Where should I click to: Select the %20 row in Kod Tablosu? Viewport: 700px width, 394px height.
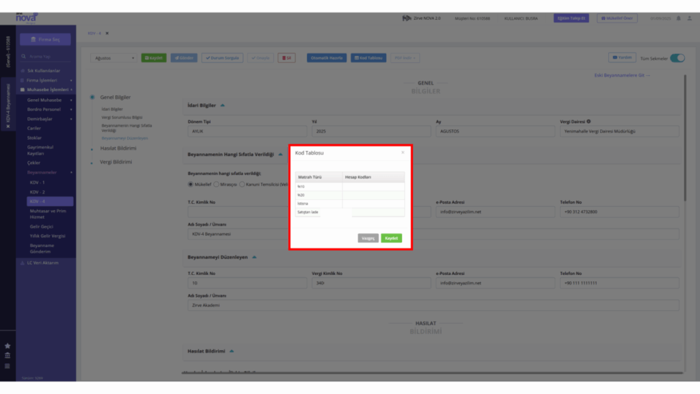(x=349, y=195)
